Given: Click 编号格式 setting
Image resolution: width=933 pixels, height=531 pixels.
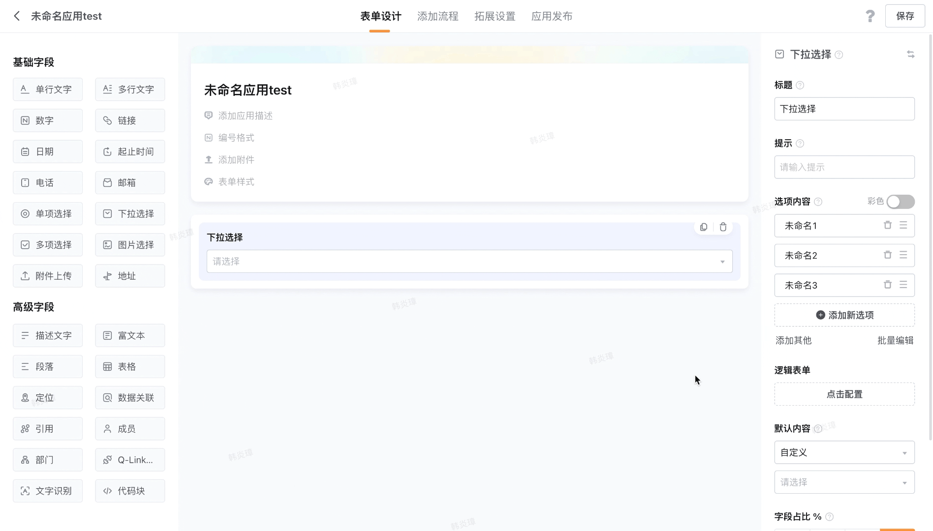Looking at the screenshot, I should pos(229,138).
